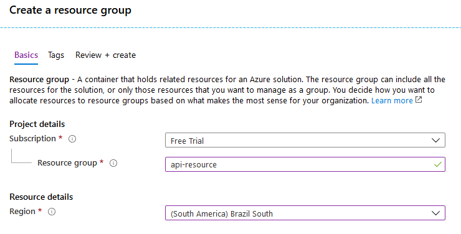The height and width of the screenshot is (234, 461).
Task: Open the Brazil South region selector
Action: point(305,213)
